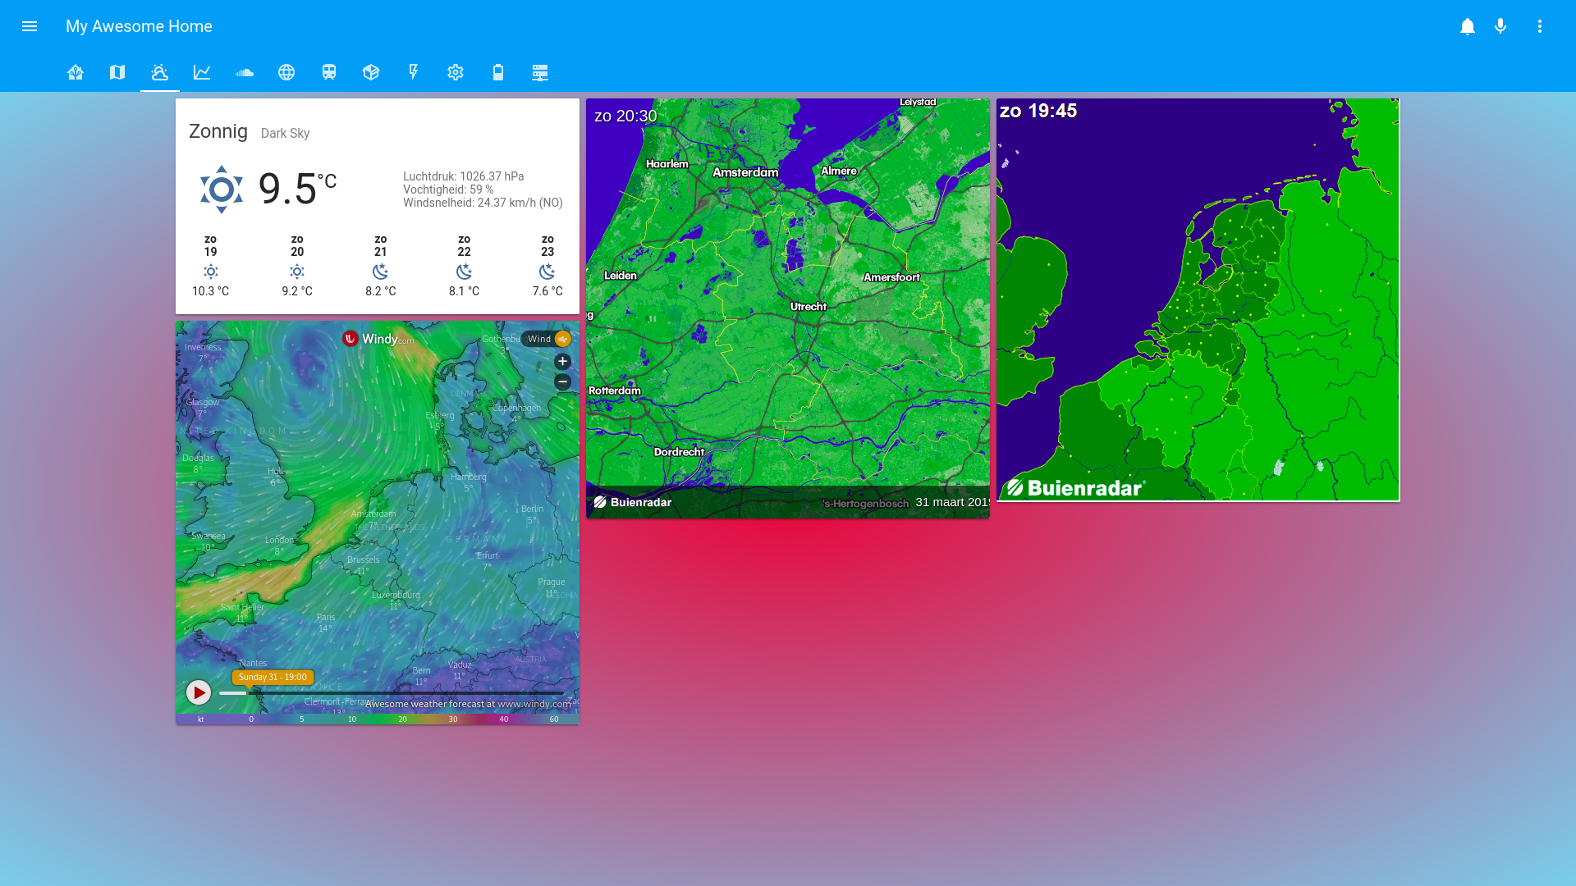Open the SoundCloud tab icon
Screen dimensions: 1576x886
[245, 72]
